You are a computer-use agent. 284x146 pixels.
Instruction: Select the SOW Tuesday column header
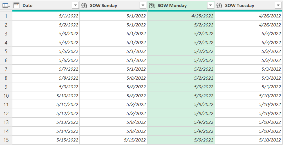click(249, 5)
